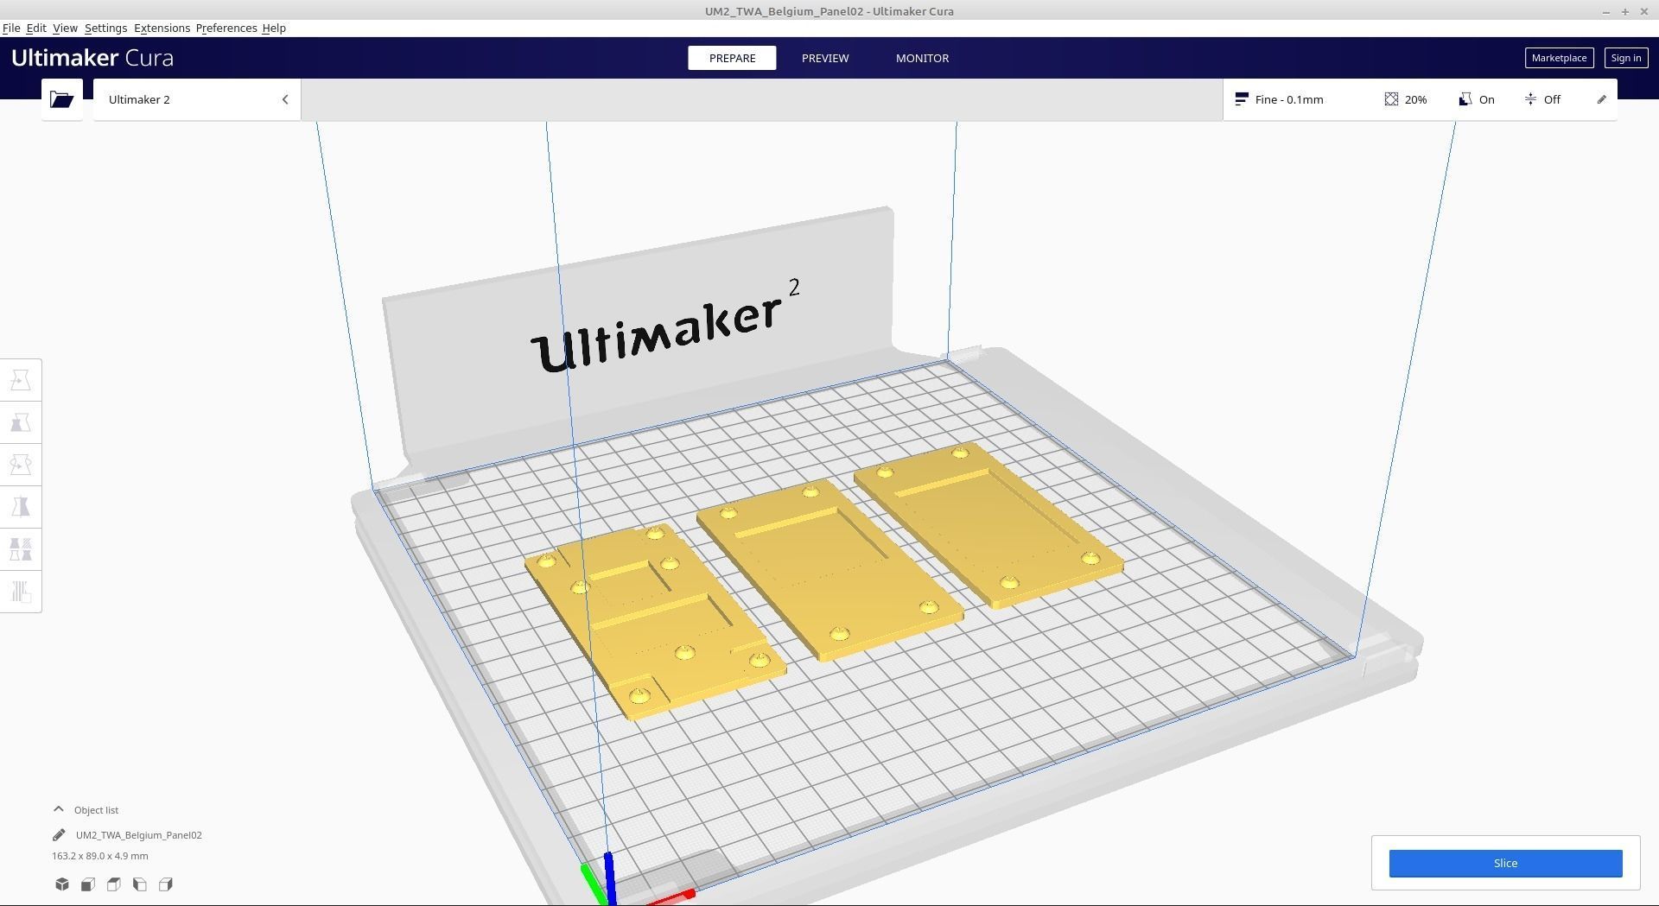
Task: Select the rightmost yellow panel model
Action: (988, 524)
